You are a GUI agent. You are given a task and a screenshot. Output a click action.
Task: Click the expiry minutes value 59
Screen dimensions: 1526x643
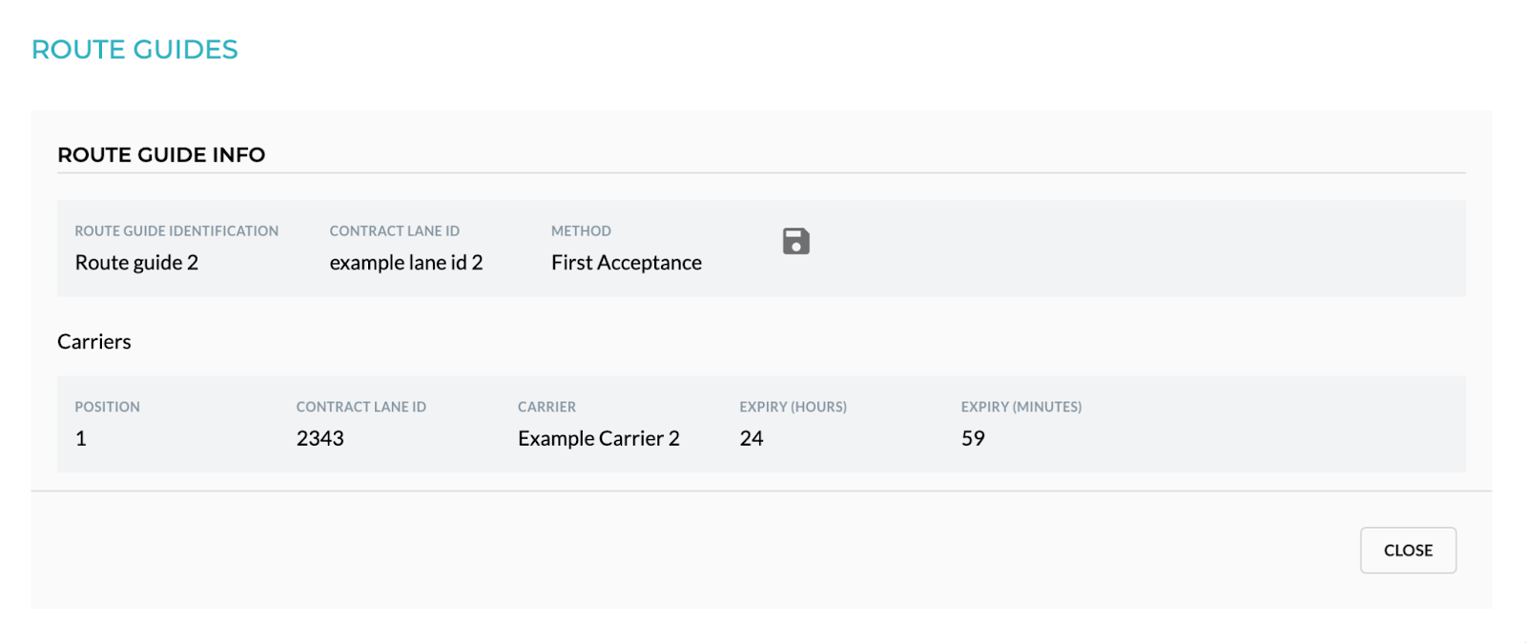click(973, 438)
